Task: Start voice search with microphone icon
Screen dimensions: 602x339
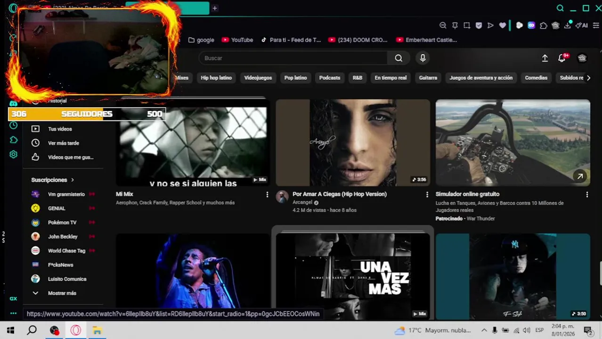Action: pyautogui.click(x=423, y=58)
